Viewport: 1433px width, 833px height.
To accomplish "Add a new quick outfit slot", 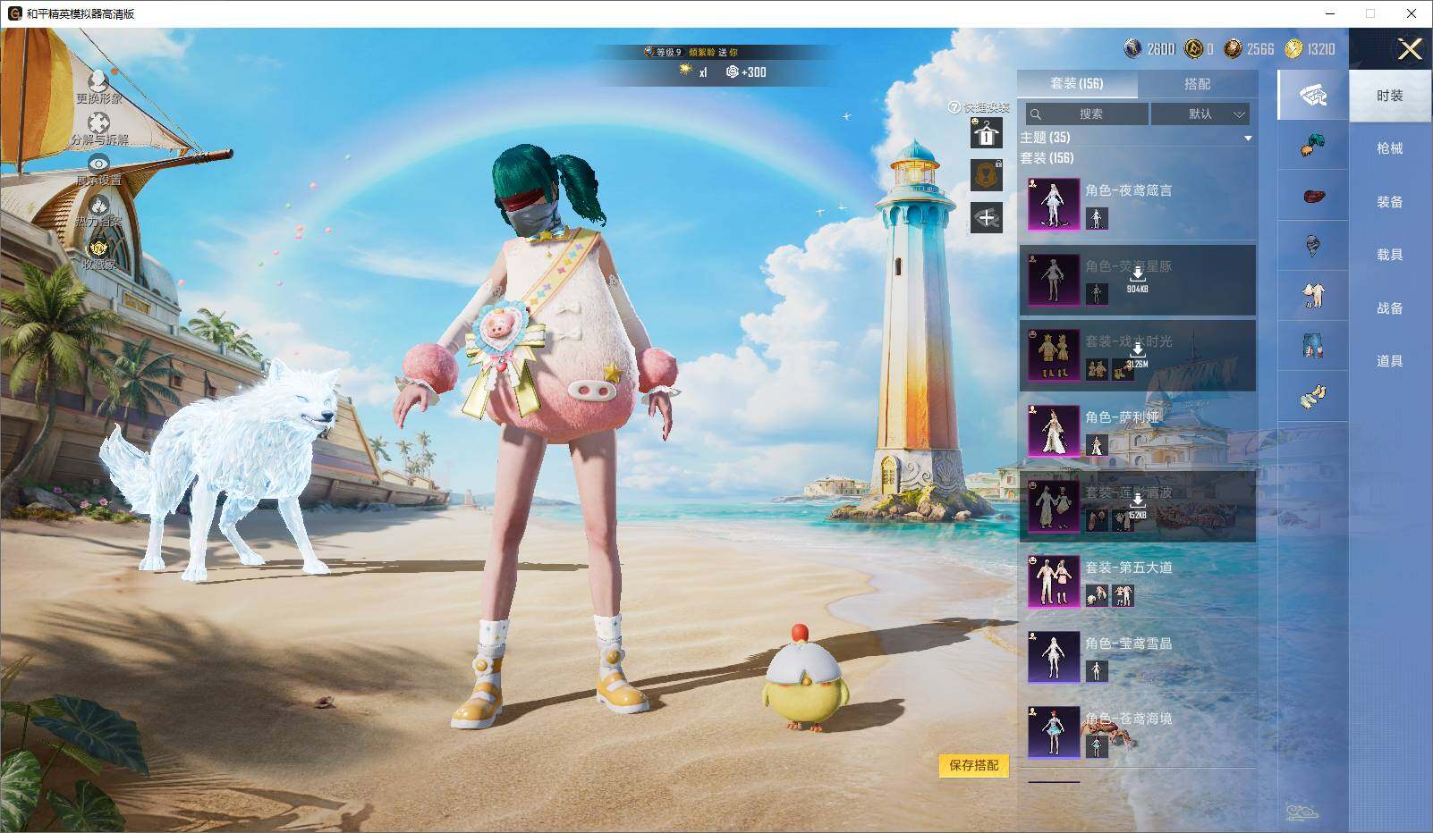I will 986,217.
